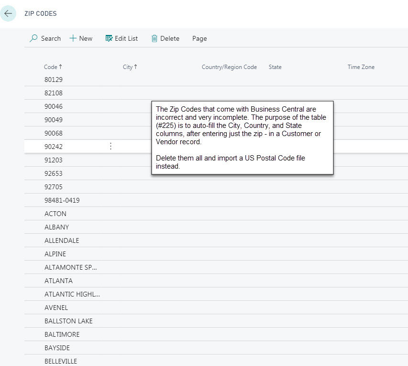Open the Page menu
The width and height of the screenshot is (408, 366).
pyautogui.click(x=199, y=38)
